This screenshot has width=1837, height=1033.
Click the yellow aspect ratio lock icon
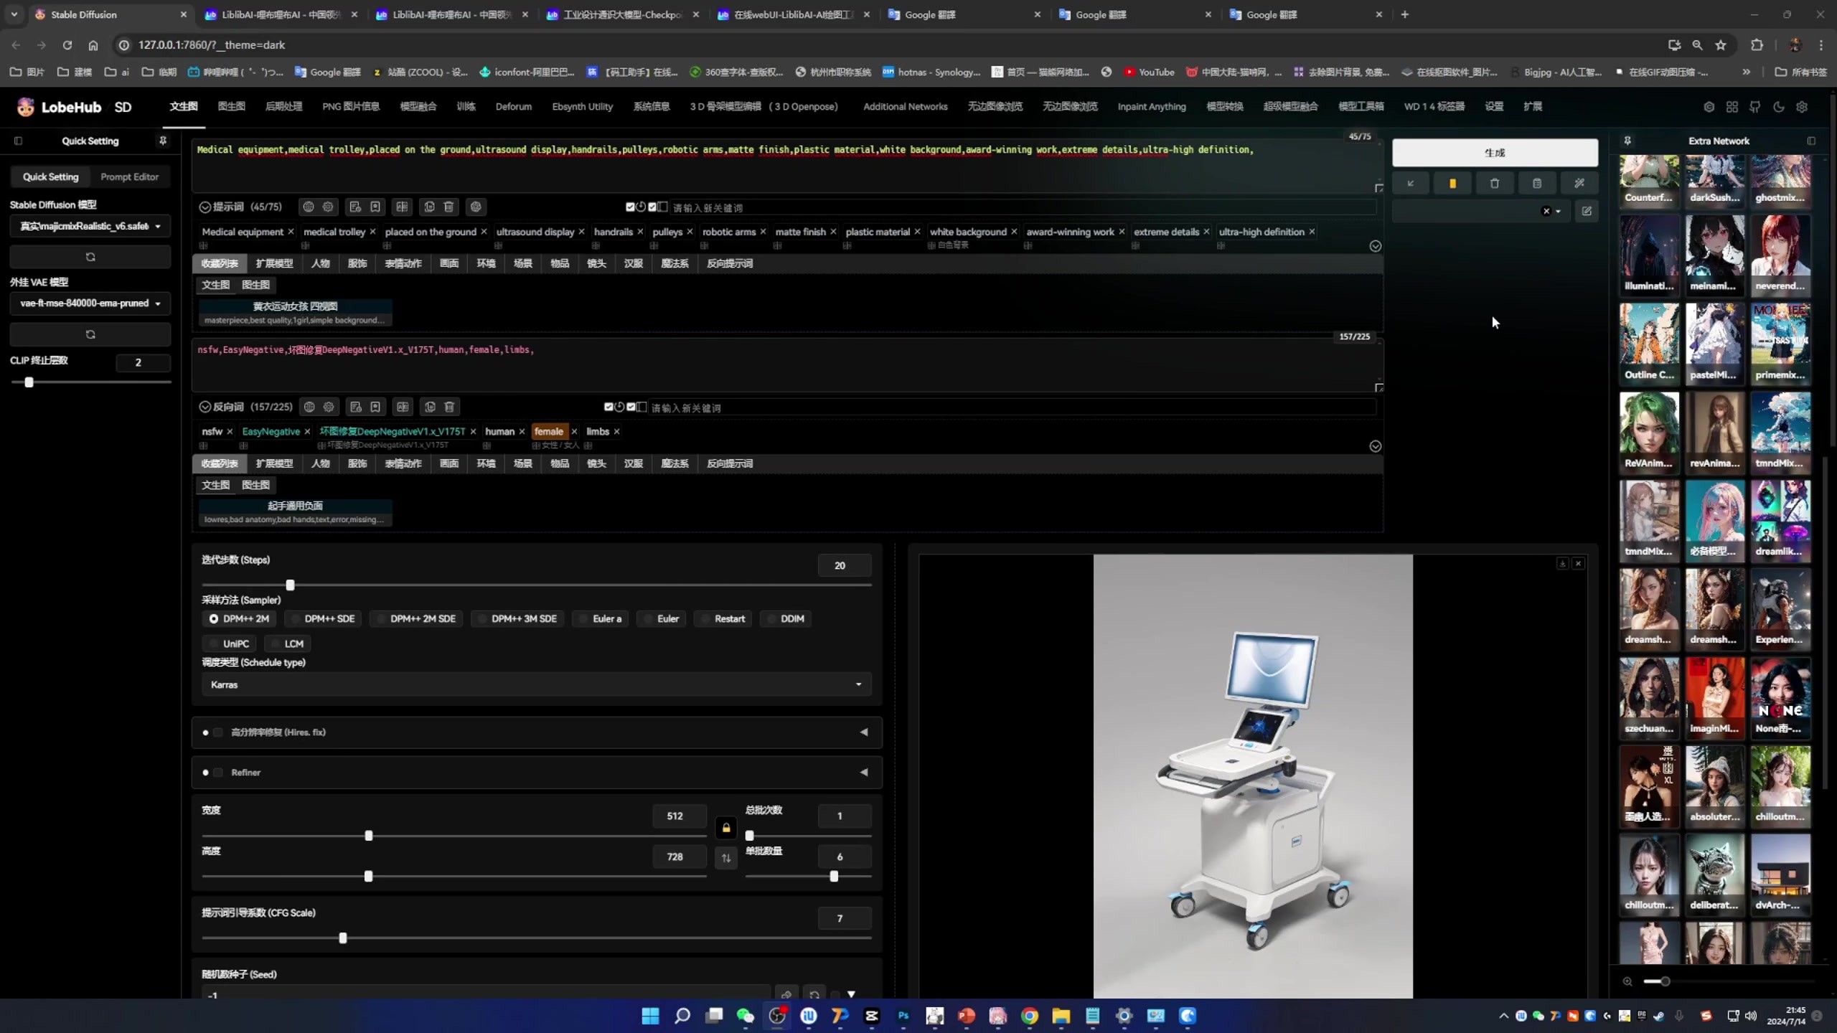726,828
